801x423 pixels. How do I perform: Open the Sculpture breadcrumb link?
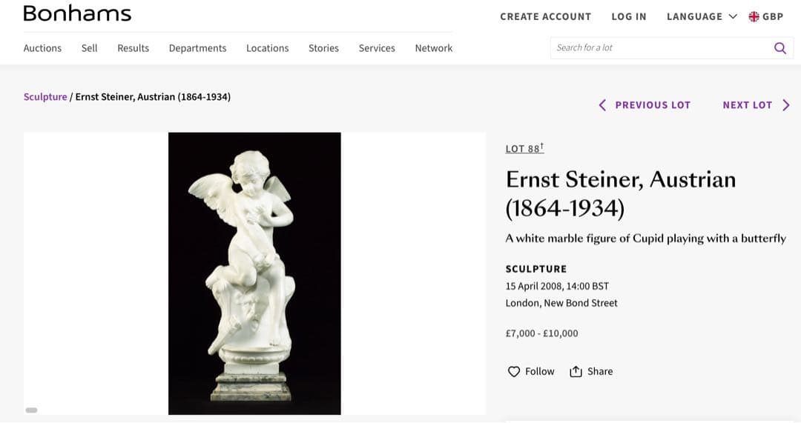pos(45,97)
